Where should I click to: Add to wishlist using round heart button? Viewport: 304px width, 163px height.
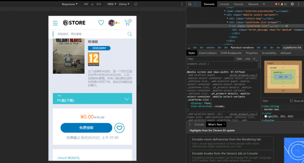[119, 128]
